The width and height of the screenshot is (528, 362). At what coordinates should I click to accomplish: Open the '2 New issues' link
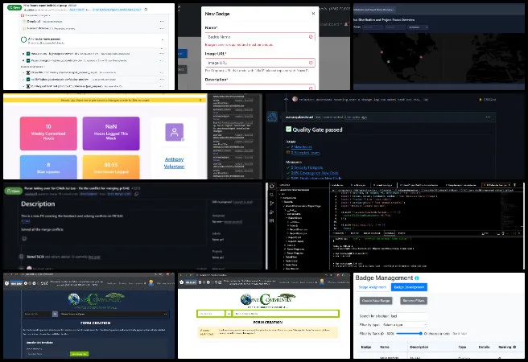point(301,147)
